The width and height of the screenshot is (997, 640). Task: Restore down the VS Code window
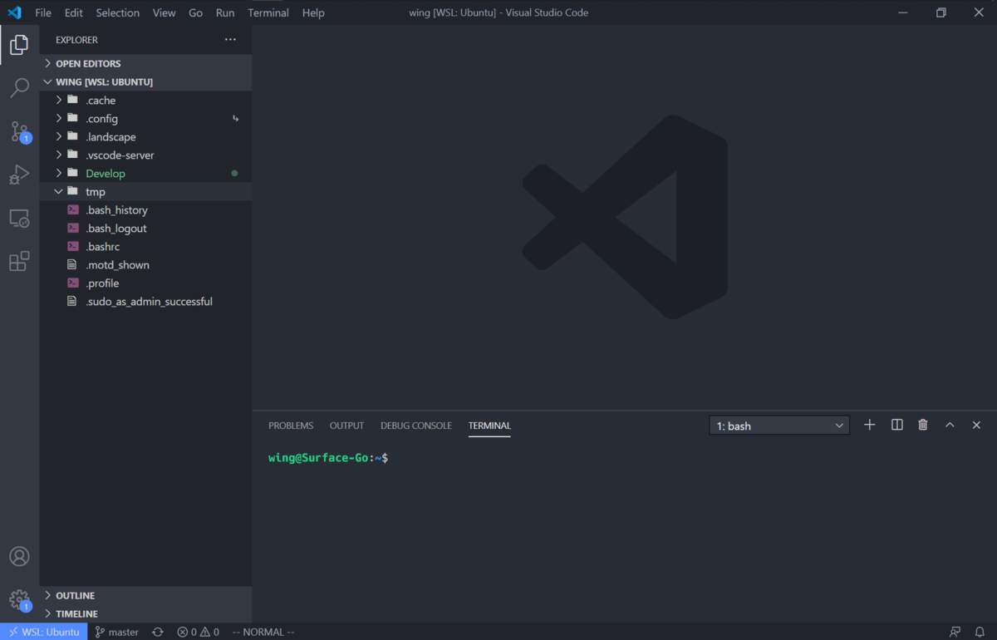pos(941,12)
